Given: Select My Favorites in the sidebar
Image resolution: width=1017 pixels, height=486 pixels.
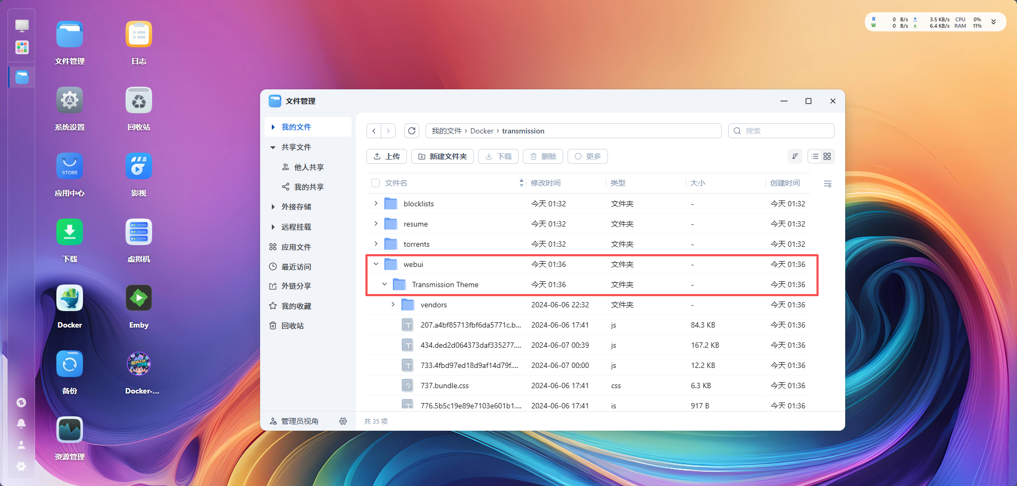Looking at the screenshot, I should tap(296, 306).
